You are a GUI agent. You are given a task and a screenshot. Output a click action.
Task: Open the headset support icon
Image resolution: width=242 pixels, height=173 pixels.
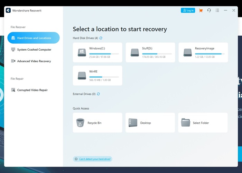[209, 10]
